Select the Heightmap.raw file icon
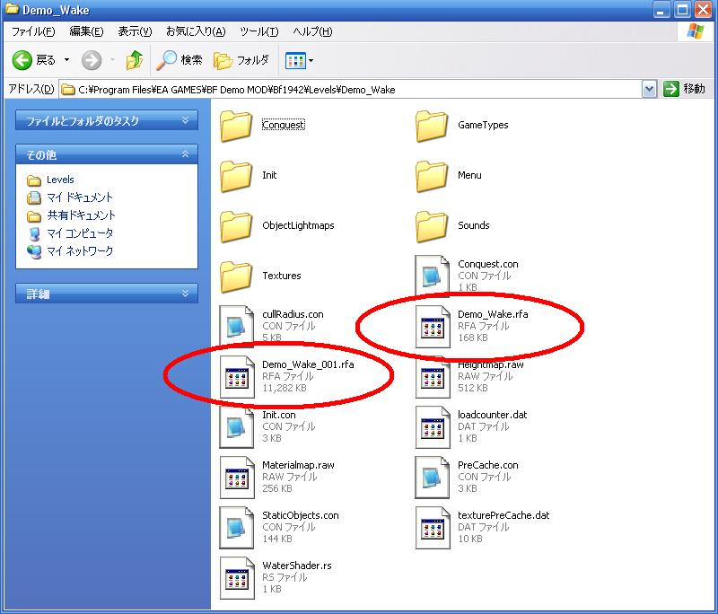 [x=433, y=377]
